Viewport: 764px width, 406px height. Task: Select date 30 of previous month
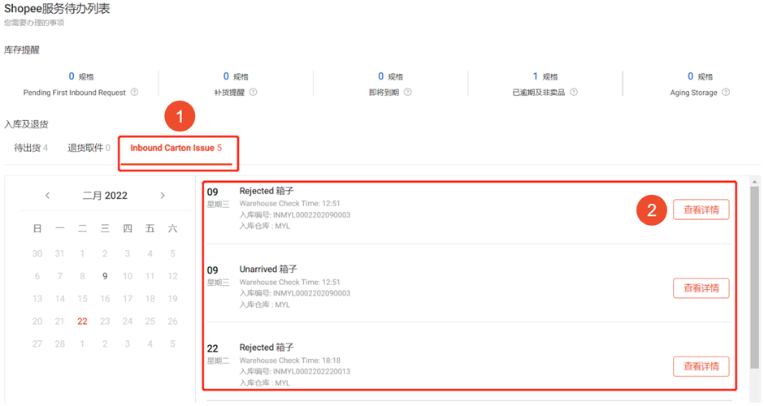point(37,253)
